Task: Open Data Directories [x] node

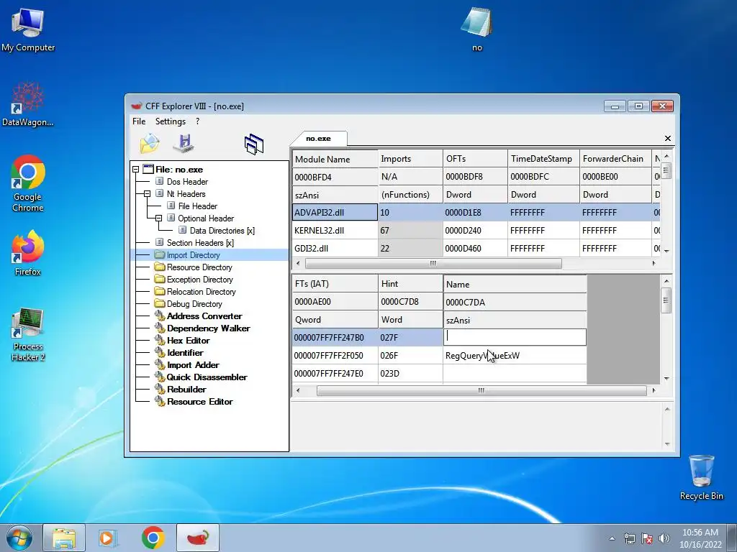Action: (x=222, y=231)
